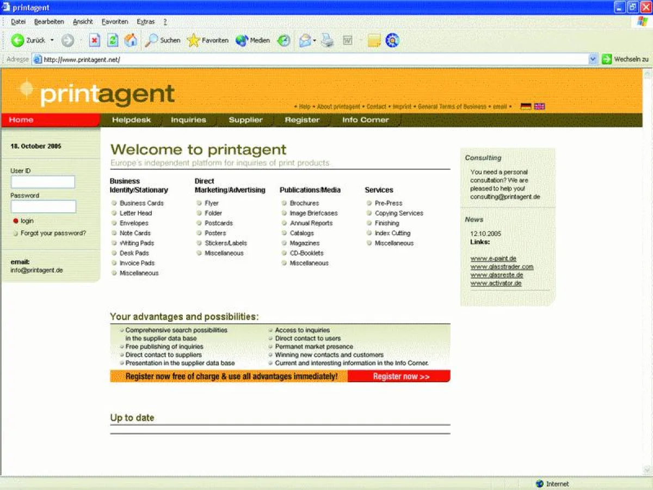The width and height of the screenshot is (653, 490).
Task: Click the printer icon in toolbar
Action: pyautogui.click(x=327, y=40)
